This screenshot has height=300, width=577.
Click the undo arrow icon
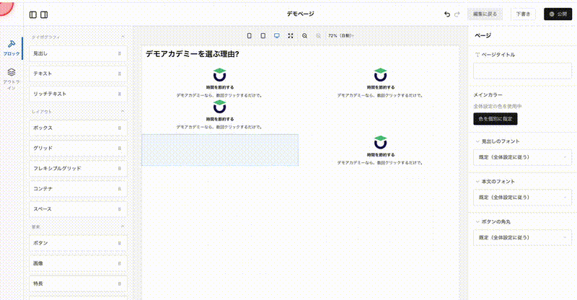point(447,14)
